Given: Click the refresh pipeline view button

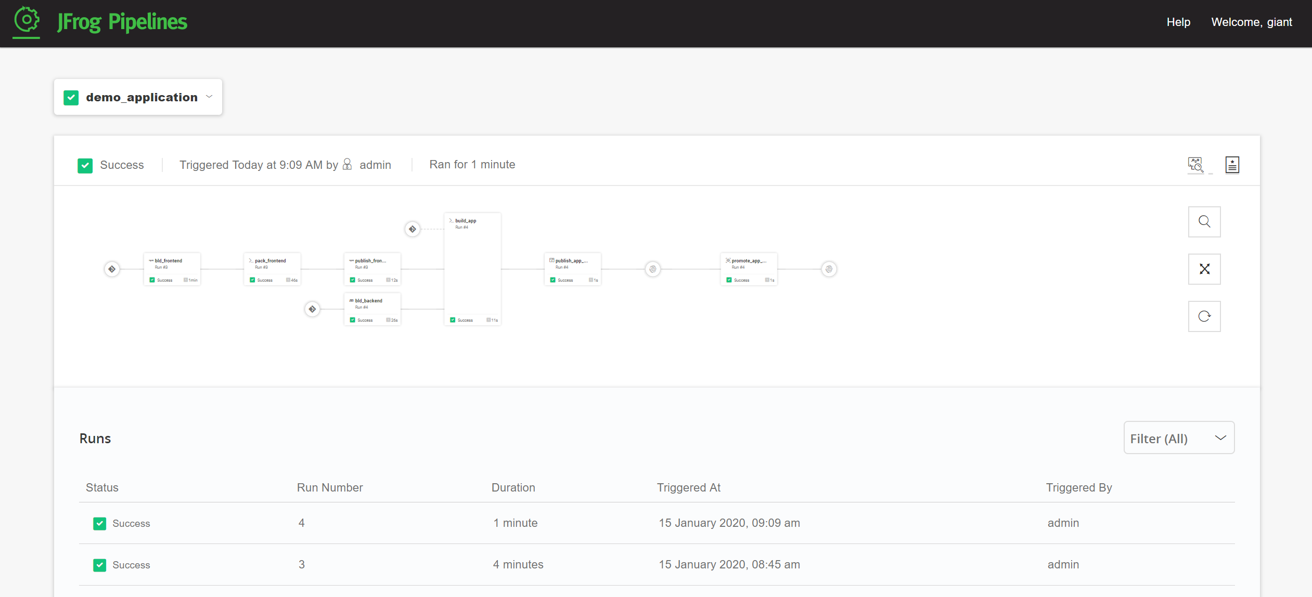Looking at the screenshot, I should click(1204, 316).
